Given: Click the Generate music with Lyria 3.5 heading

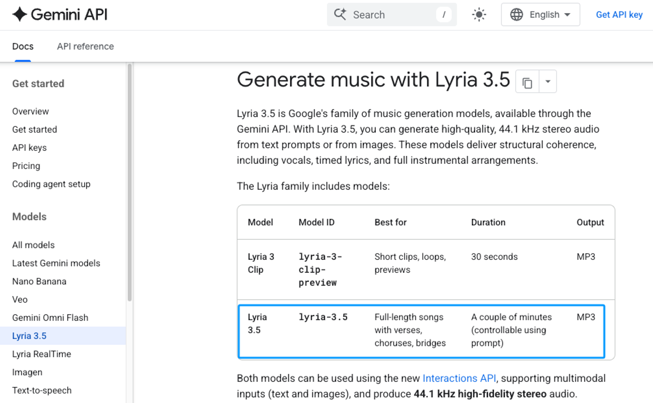Looking at the screenshot, I should click(x=373, y=80).
